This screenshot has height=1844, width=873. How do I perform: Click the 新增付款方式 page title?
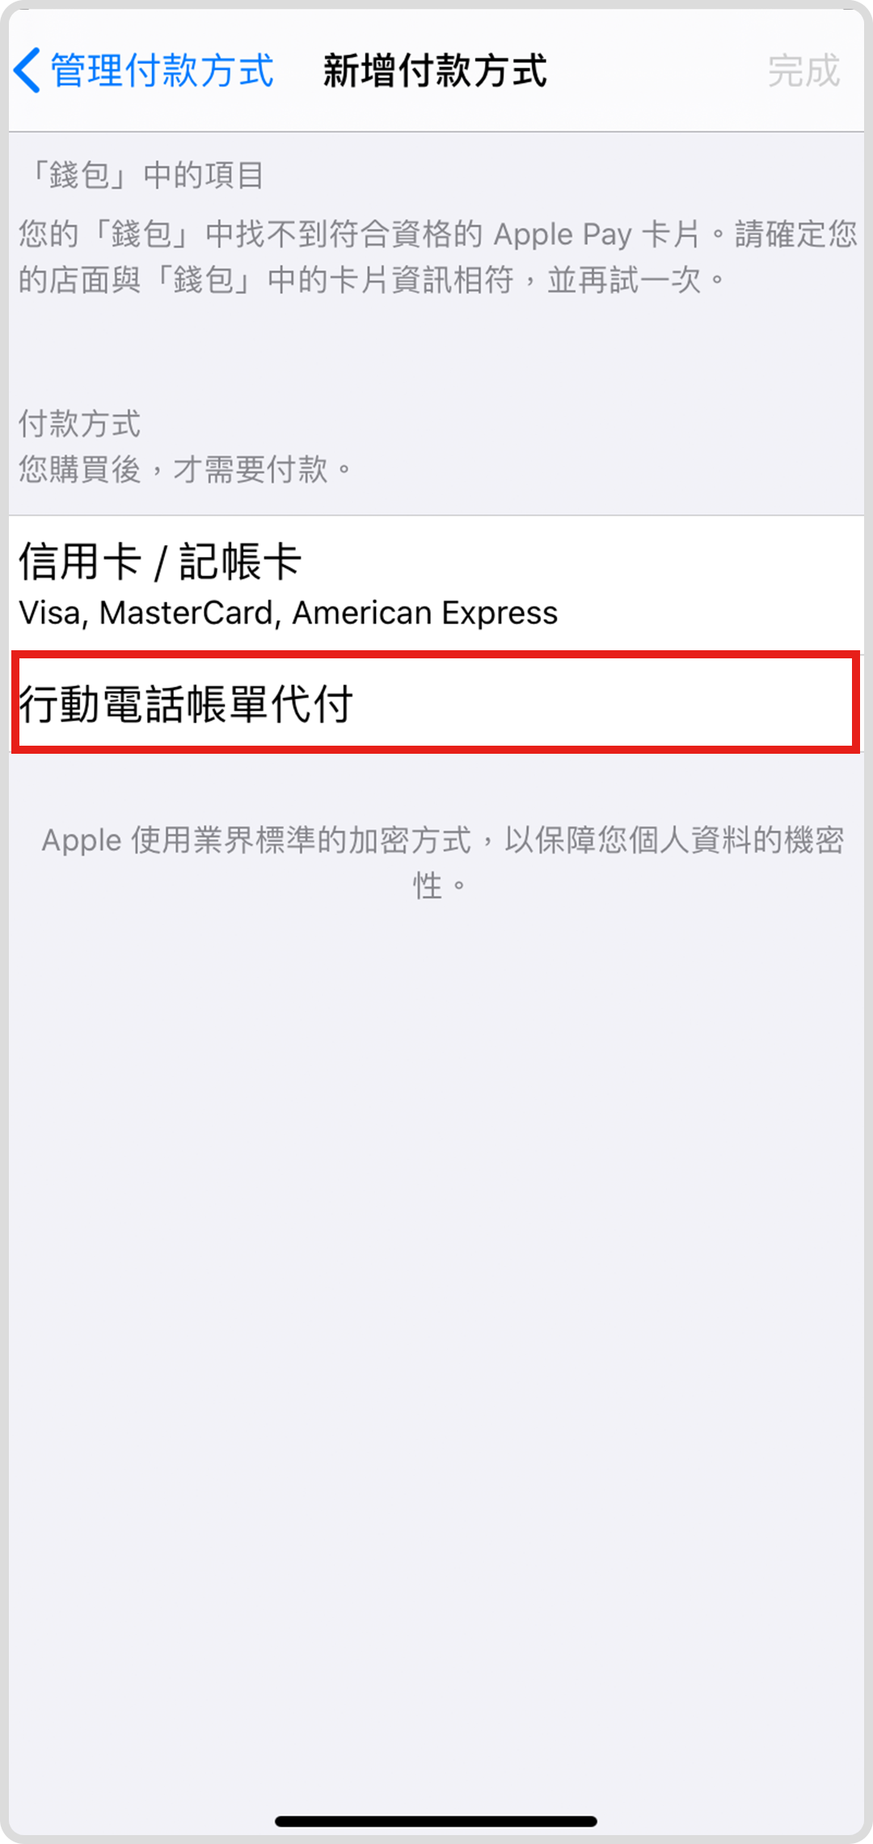tap(435, 70)
